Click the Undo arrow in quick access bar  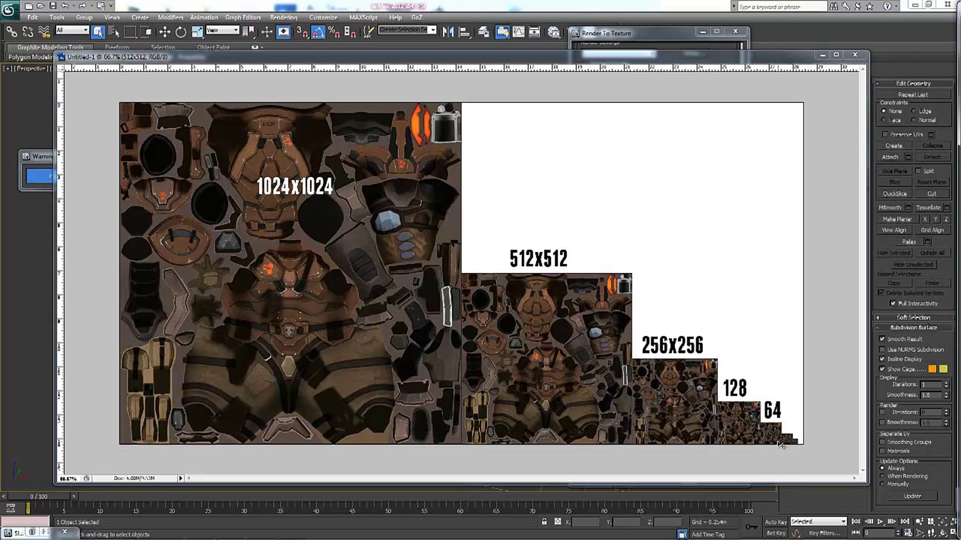pos(65,6)
